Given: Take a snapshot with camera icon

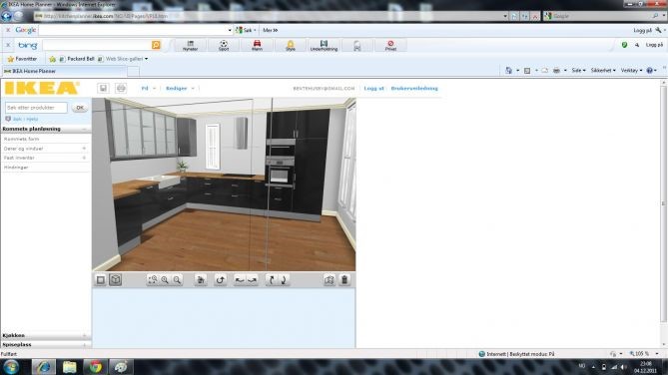Looking at the screenshot, I should 330,280.
